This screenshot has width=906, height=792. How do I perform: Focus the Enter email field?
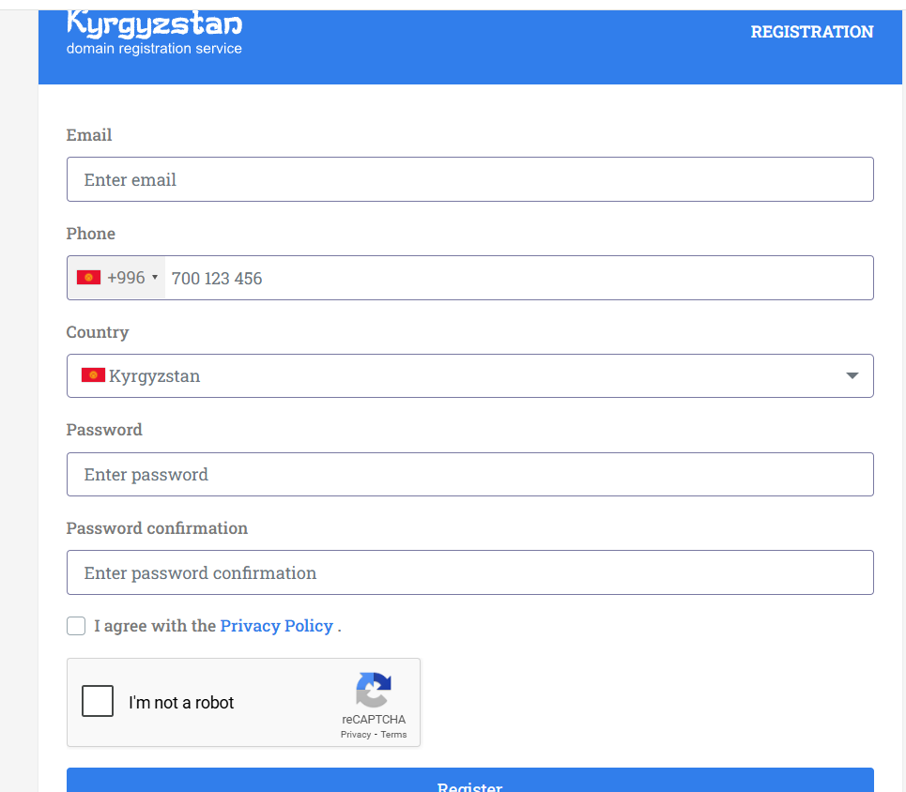click(x=469, y=179)
